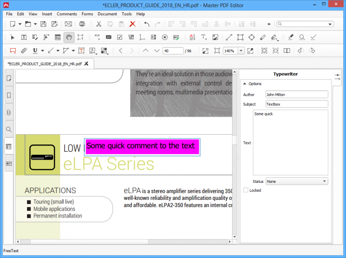
Task: Select the Line drawing tool
Action: [x=229, y=37]
